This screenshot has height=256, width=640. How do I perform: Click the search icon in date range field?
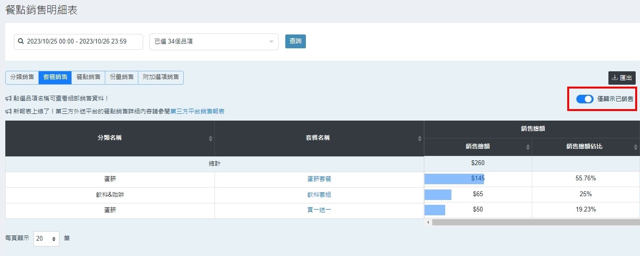coord(21,42)
